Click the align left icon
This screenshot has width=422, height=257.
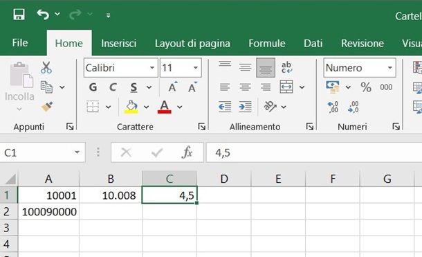(225, 87)
